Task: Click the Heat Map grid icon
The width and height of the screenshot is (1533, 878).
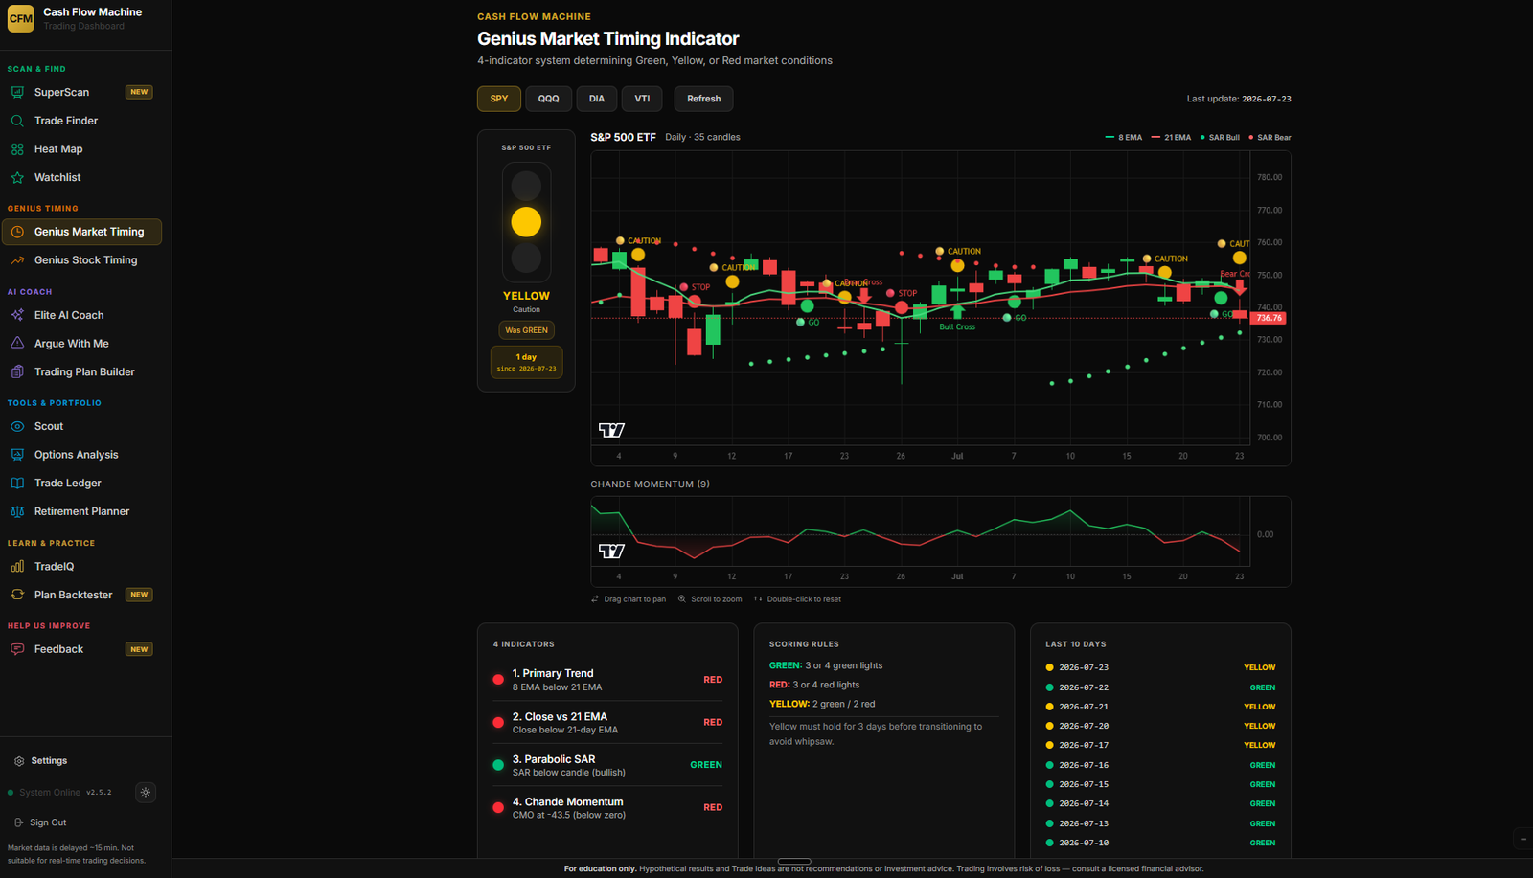Action: click(17, 149)
